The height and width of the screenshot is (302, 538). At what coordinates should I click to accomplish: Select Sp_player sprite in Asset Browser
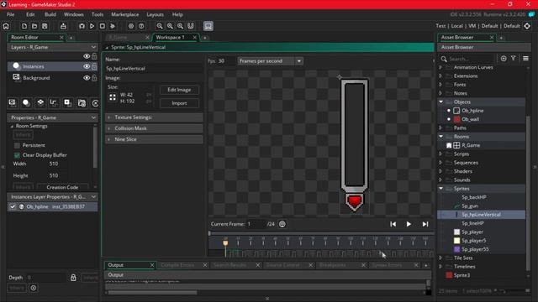[472, 232]
